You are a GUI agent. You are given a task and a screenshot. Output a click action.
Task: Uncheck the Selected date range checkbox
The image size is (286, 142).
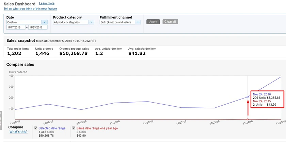(x=36, y=128)
